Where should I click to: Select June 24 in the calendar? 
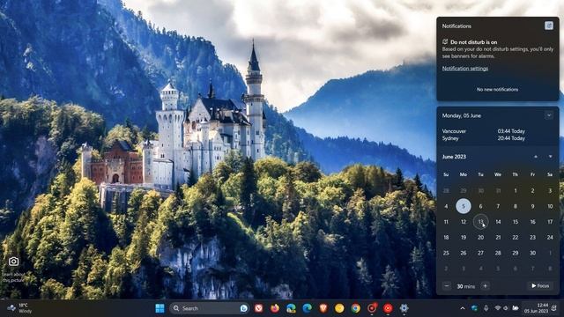pos(550,237)
